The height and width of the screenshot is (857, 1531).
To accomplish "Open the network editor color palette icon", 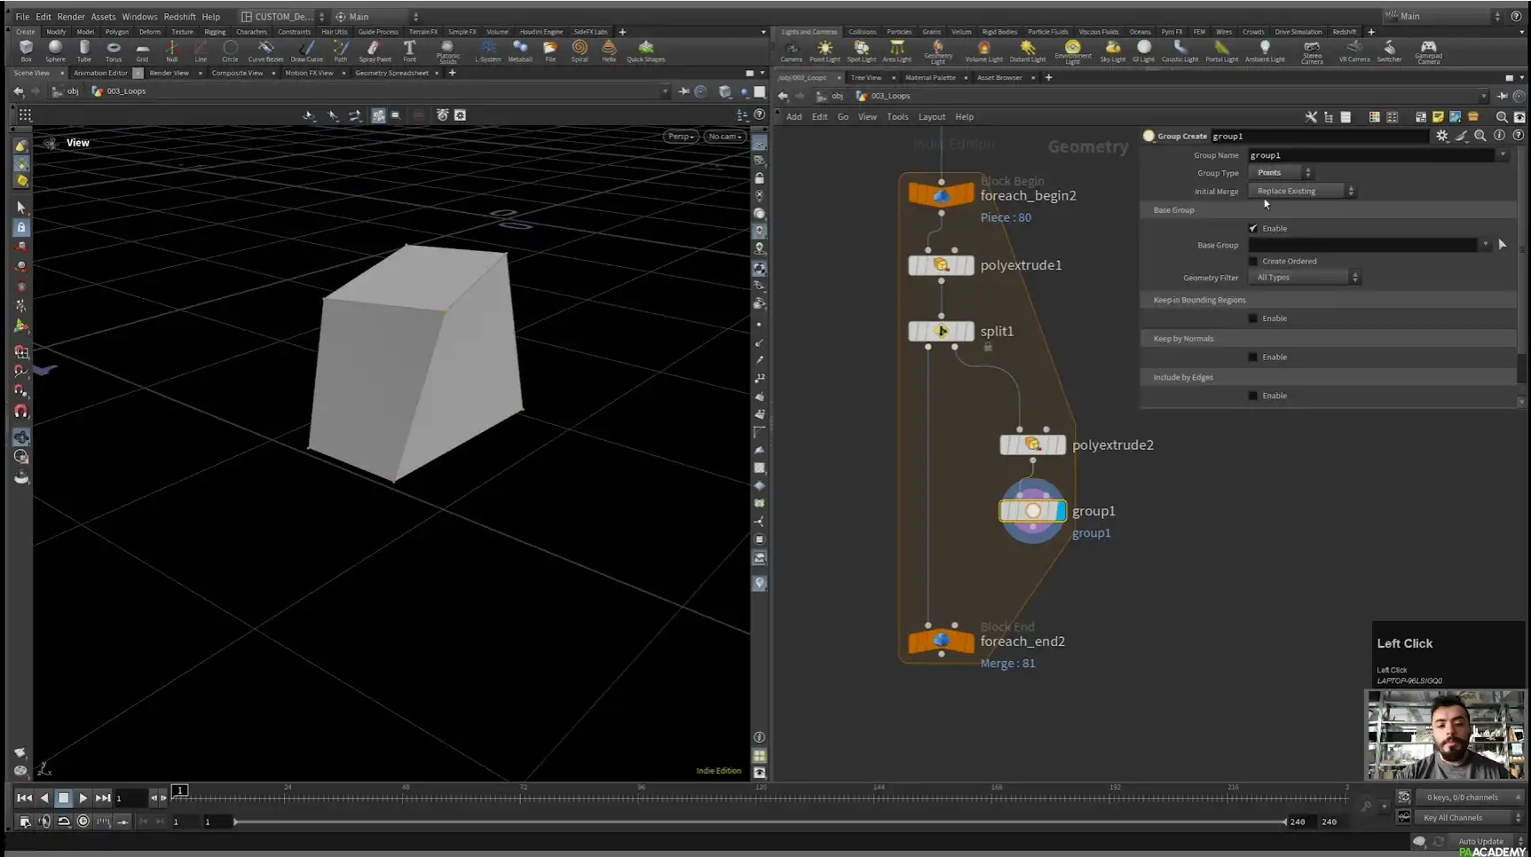I will [x=1374, y=116].
